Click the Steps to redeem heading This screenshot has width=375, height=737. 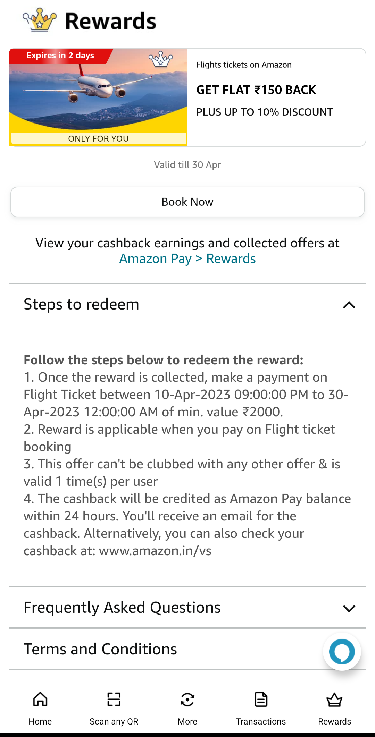pos(82,304)
